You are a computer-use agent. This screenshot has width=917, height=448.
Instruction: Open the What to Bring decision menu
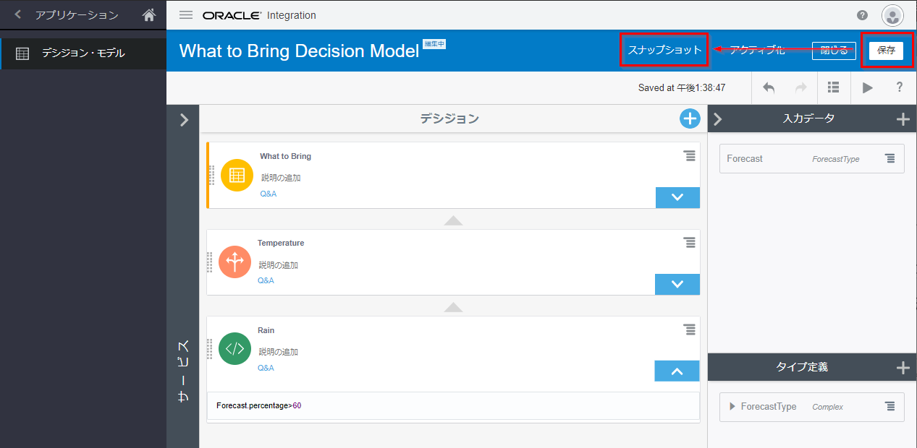[689, 156]
